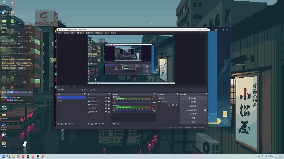The image size is (284, 159).
Task: Move selected source up in Sources panel
Action: coord(100,124)
